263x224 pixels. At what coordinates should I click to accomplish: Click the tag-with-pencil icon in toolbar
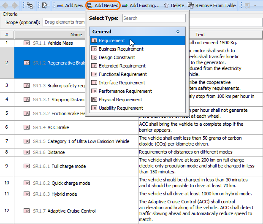point(45,5)
